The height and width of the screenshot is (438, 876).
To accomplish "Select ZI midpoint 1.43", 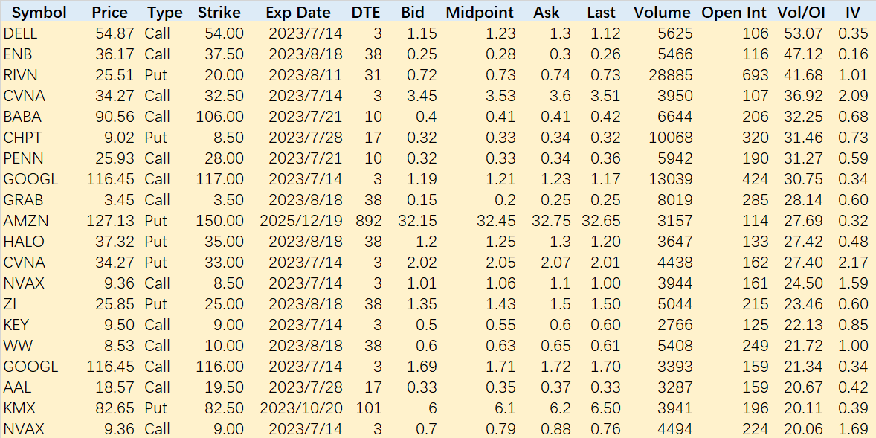I will 500,304.
